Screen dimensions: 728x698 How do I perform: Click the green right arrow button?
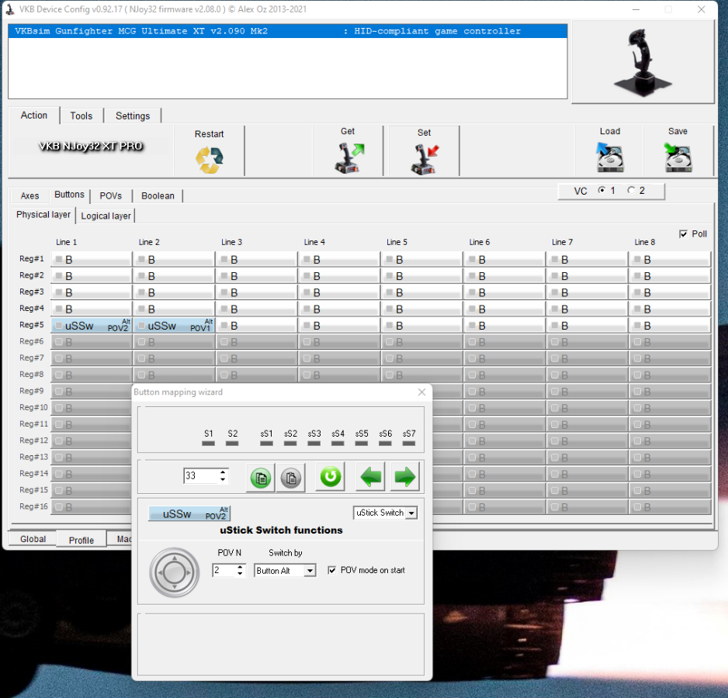click(405, 476)
